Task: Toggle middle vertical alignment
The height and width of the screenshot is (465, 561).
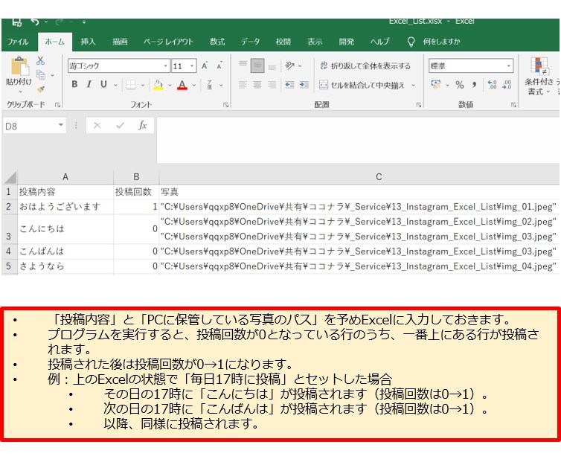Action: [257, 65]
